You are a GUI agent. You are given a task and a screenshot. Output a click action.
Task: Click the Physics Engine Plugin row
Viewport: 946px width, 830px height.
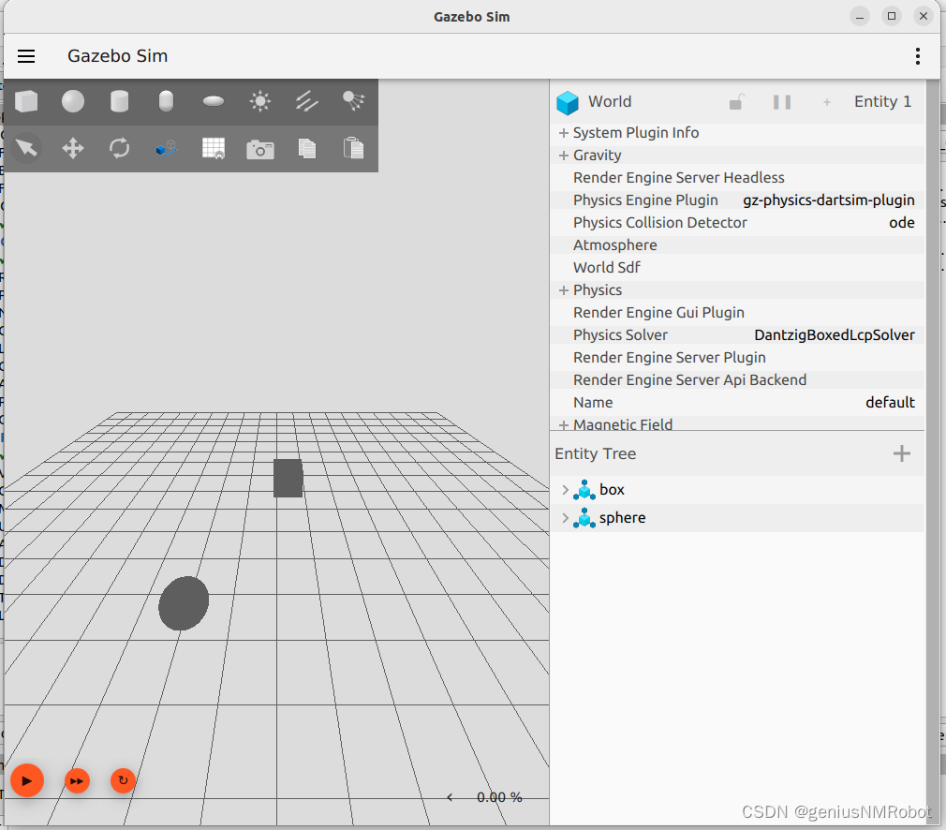point(736,200)
